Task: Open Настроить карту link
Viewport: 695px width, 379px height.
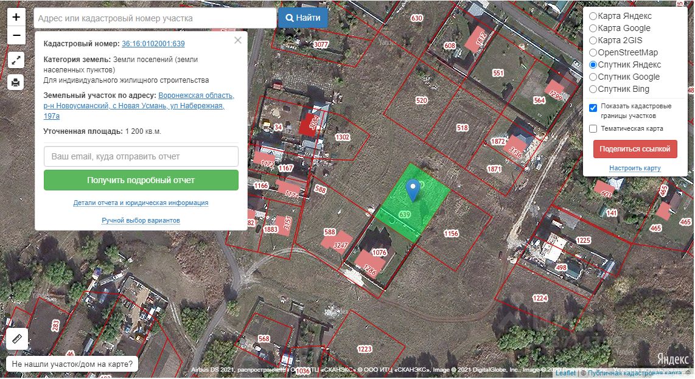Action: click(x=635, y=168)
